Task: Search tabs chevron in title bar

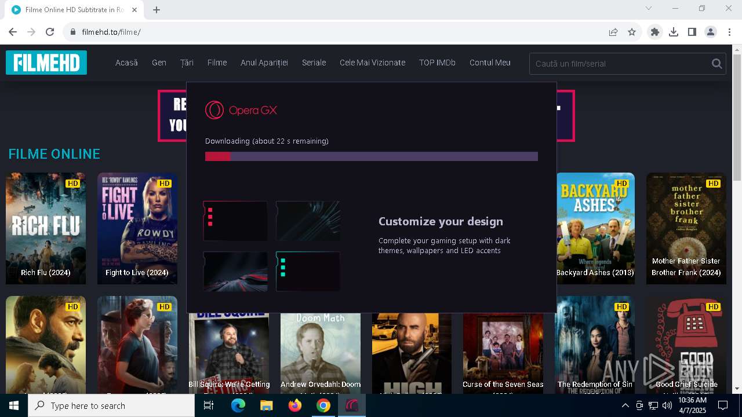Action: click(x=649, y=8)
